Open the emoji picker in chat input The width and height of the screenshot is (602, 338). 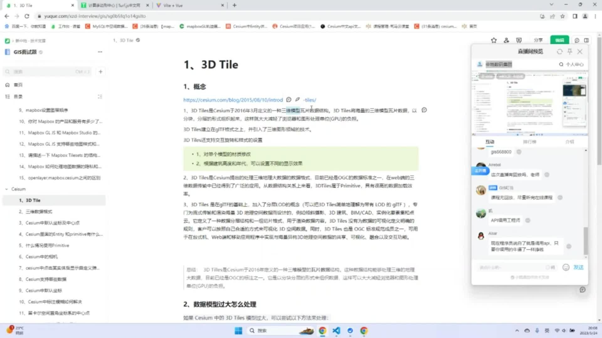566,267
